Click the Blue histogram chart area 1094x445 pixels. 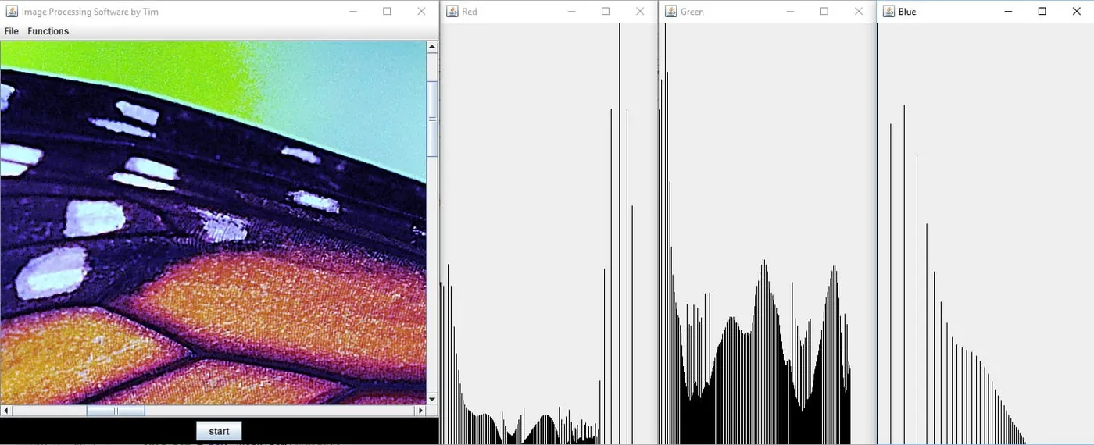click(x=985, y=233)
